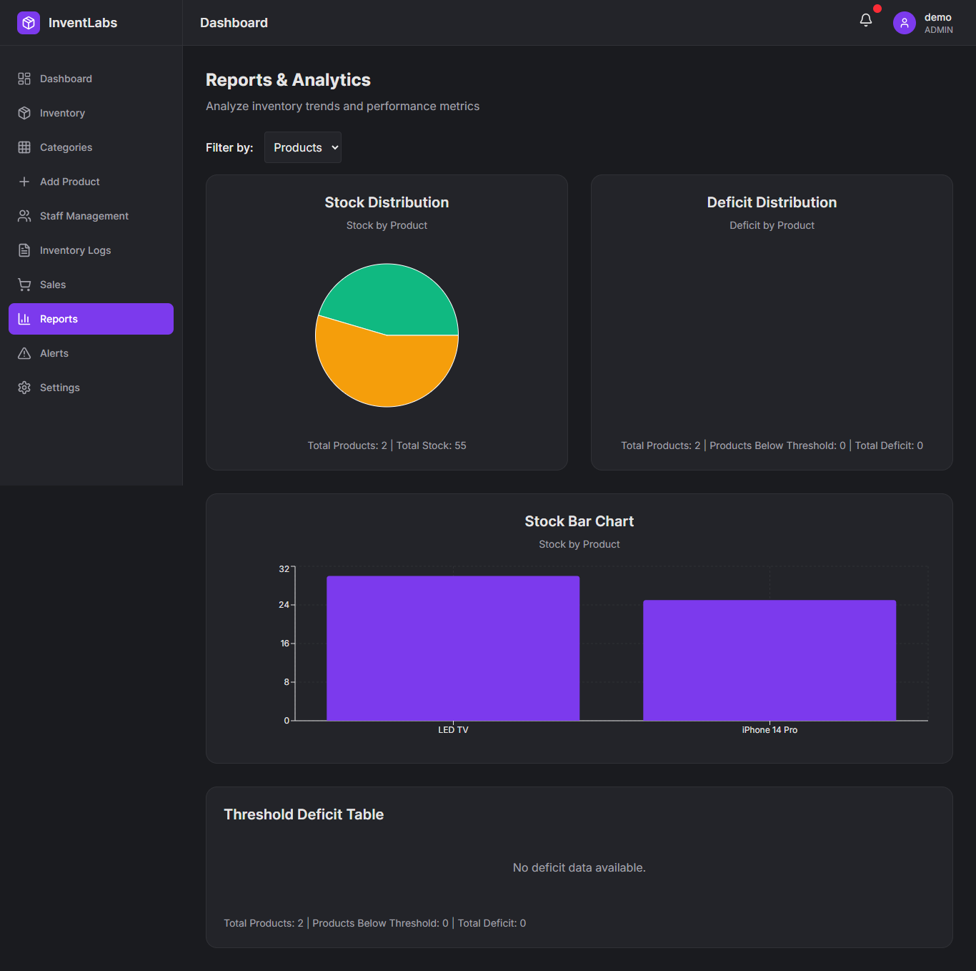Click the Dashboard grid icon in sidebar

tap(24, 79)
